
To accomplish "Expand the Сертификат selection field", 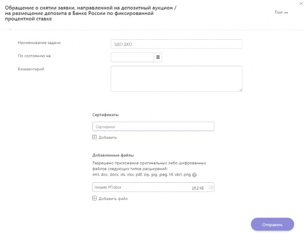I will click(x=153, y=126).
